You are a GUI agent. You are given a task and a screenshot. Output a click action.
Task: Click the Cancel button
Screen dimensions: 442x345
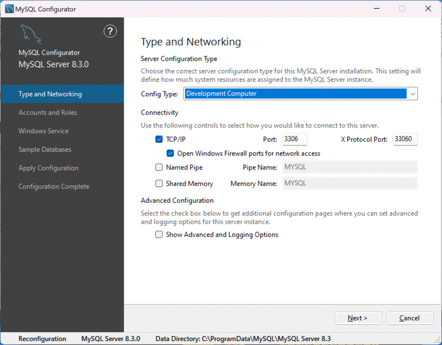[x=410, y=318]
